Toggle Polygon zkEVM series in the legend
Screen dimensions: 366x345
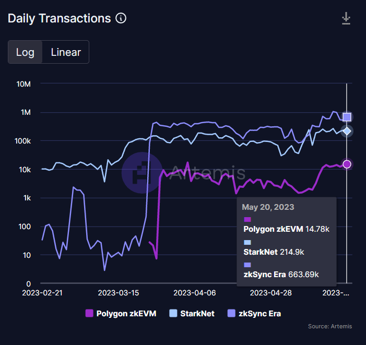[x=121, y=314]
